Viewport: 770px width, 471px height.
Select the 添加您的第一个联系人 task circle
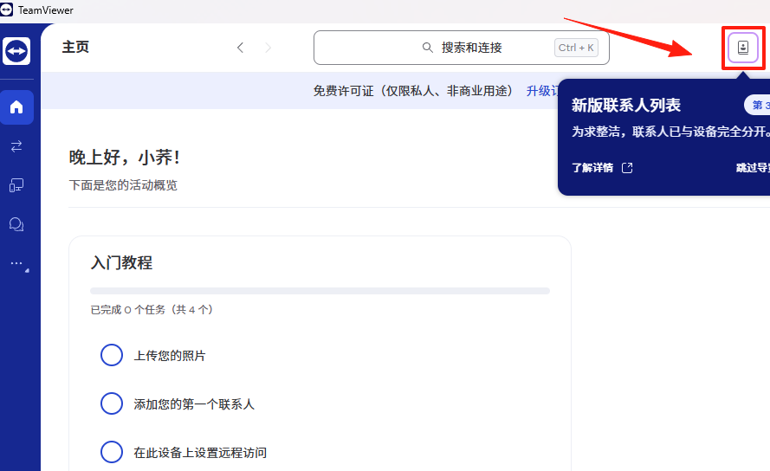point(112,403)
